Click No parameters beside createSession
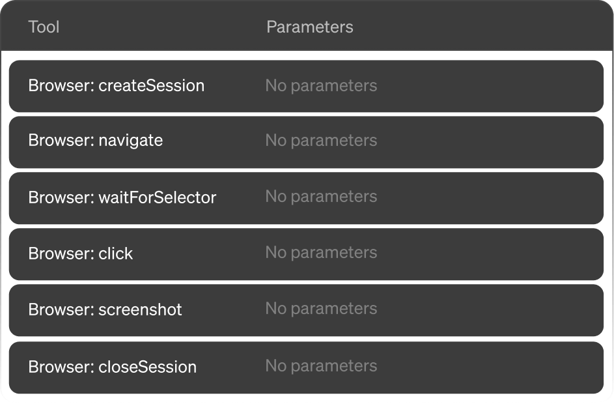 (x=320, y=85)
